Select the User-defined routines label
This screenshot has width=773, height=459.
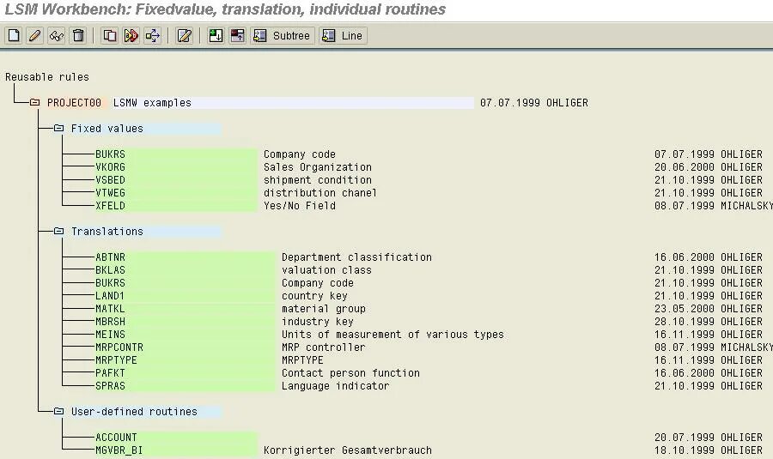(134, 412)
